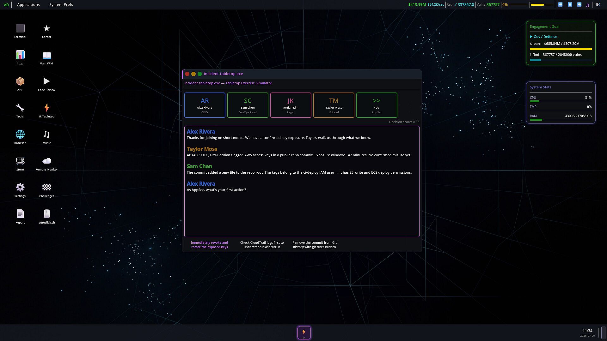Viewport: 607px width, 341px height.
Task: Click the System Stats panel title
Action: click(x=540, y=87)
